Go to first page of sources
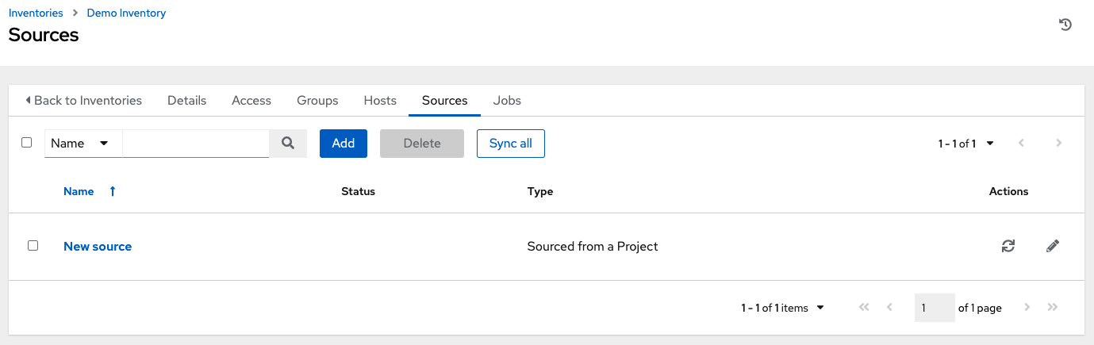The height and width of the screenshot is (345, 1094). (x=864, y=308)
